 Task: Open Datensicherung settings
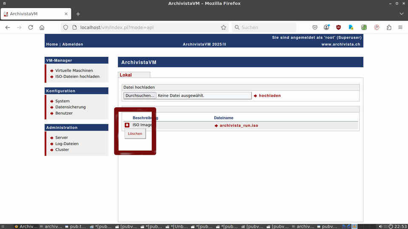pos(70,107)
